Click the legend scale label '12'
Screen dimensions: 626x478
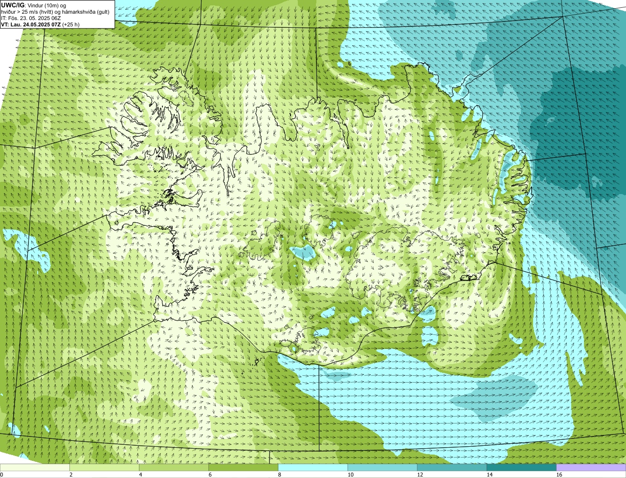(x=420, y=475)
